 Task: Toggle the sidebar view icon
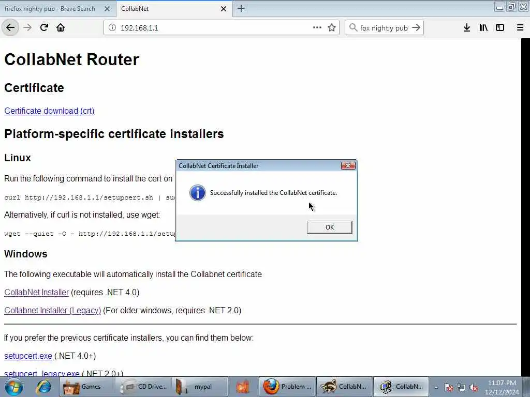click(x=500, y=28)
